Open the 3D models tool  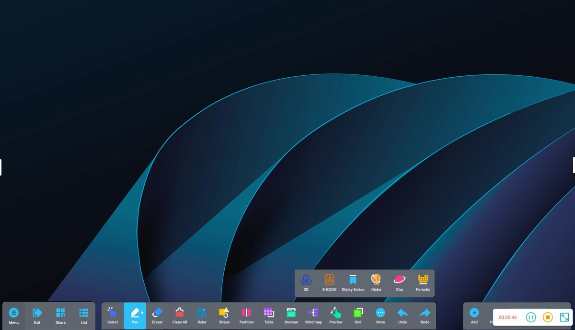[x=306, y=283]
